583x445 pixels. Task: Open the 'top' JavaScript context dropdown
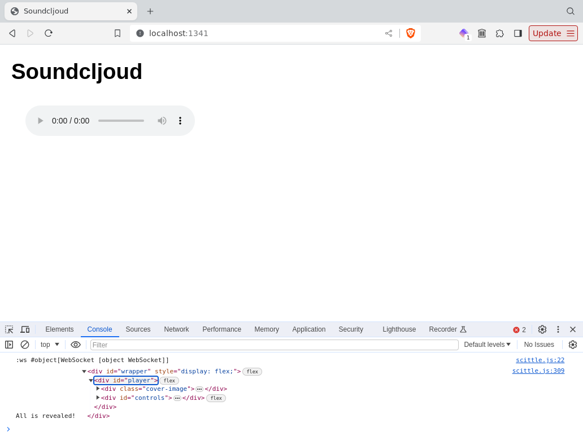50,345
